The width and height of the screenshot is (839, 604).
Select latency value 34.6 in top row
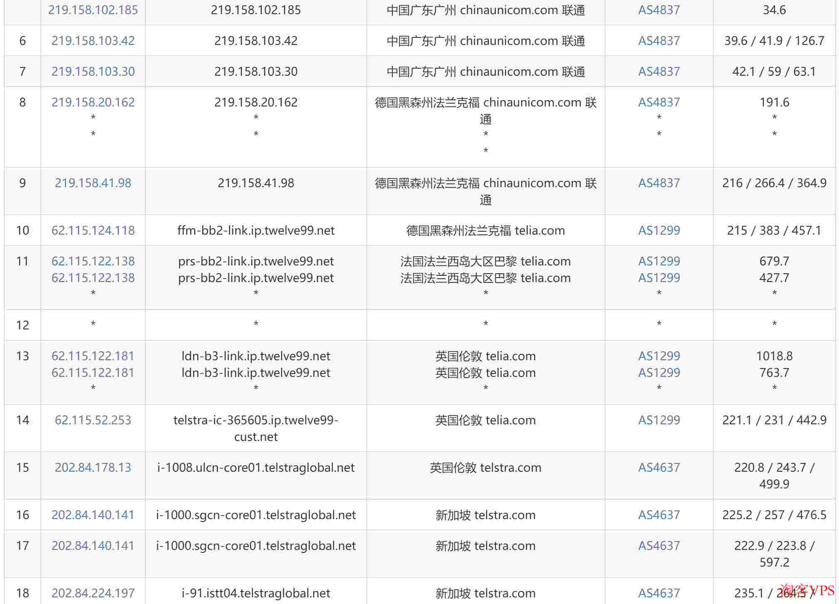point(774,10)
